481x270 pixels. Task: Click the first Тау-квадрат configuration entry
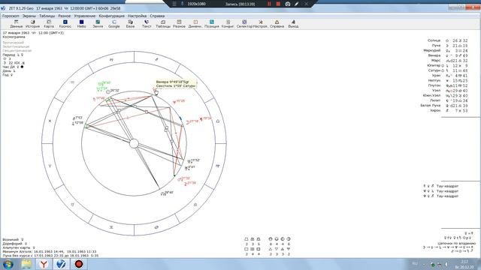click(x=441, y=186)
